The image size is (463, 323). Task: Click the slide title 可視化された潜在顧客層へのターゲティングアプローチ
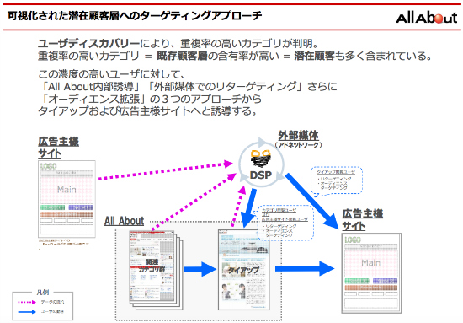click(x=135, y=15)
